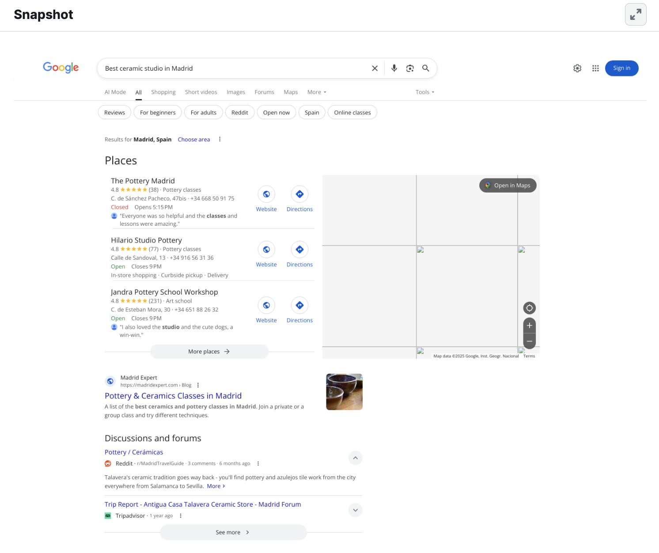Open options for the Reddit discussion
Screen dimensions: 659x553
click(x=258, y=464)
